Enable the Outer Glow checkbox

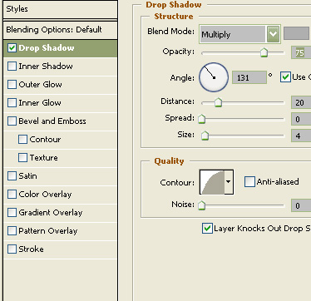(x=12, y=85)
